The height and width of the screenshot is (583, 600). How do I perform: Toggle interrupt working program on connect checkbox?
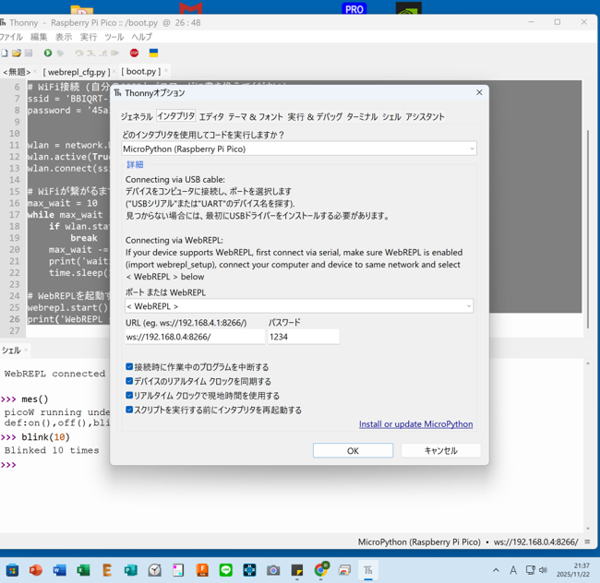[x=129, y=366]
